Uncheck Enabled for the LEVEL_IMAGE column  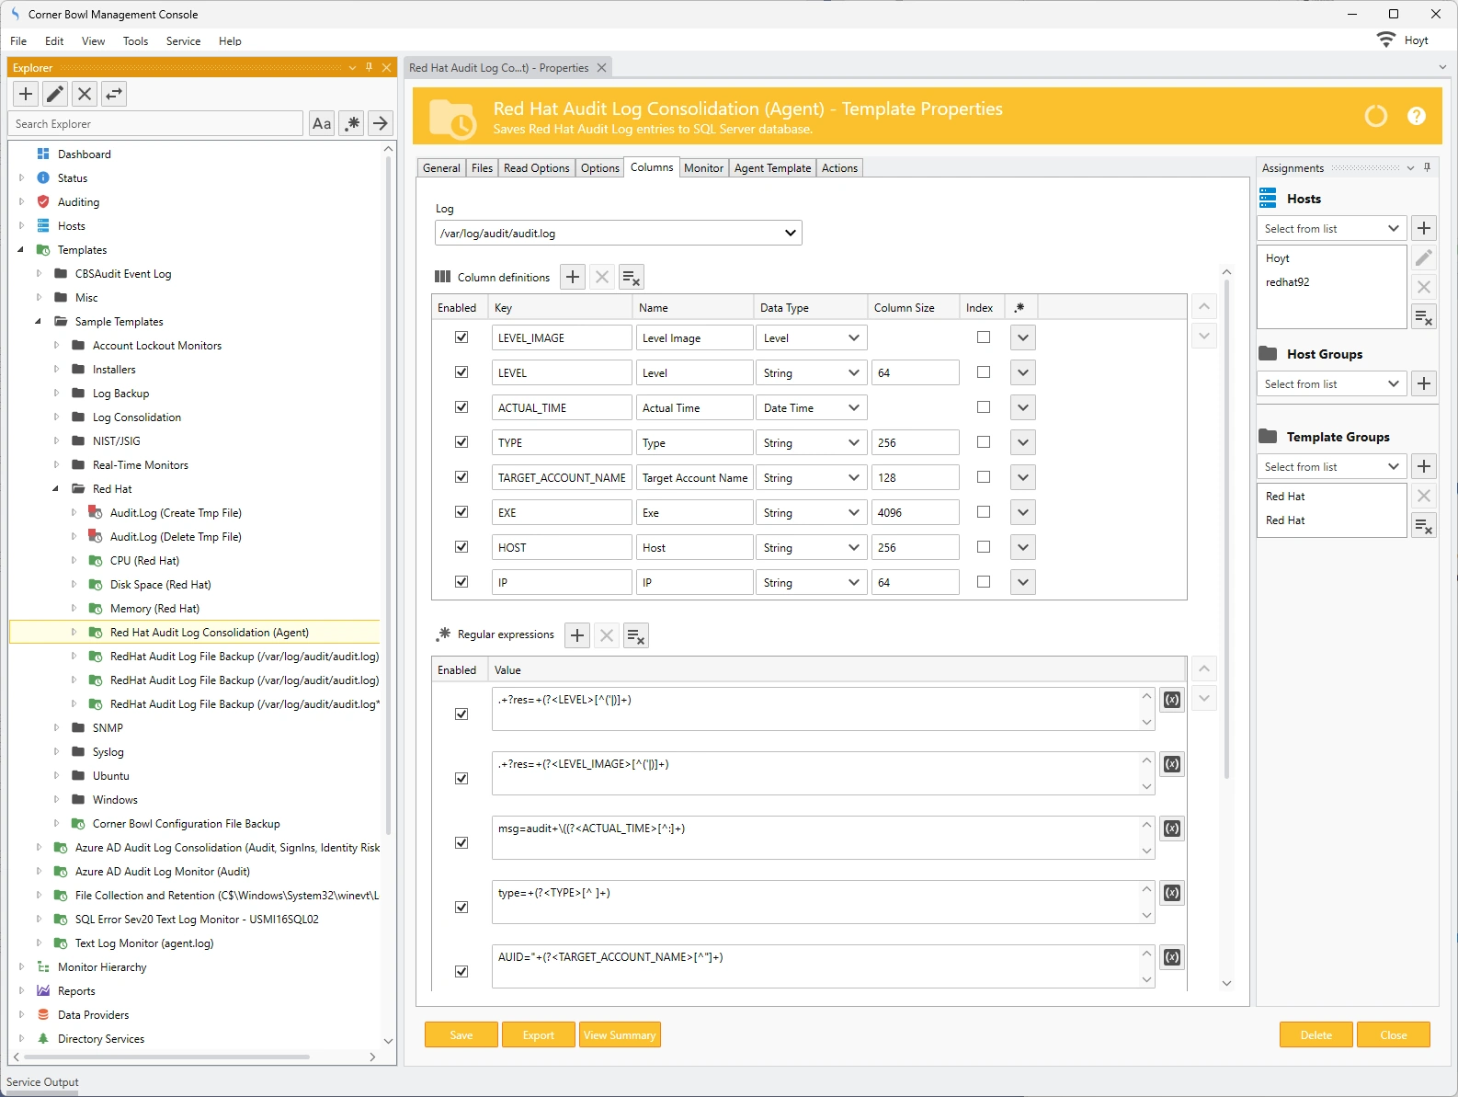[x=461, y=337]
